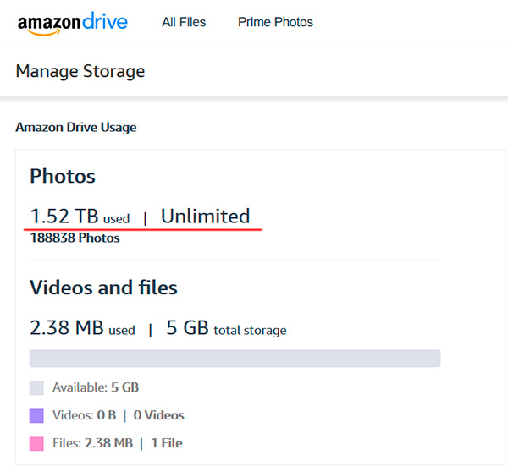
Task: Click the 1 File count
Action: coord(166,443)
